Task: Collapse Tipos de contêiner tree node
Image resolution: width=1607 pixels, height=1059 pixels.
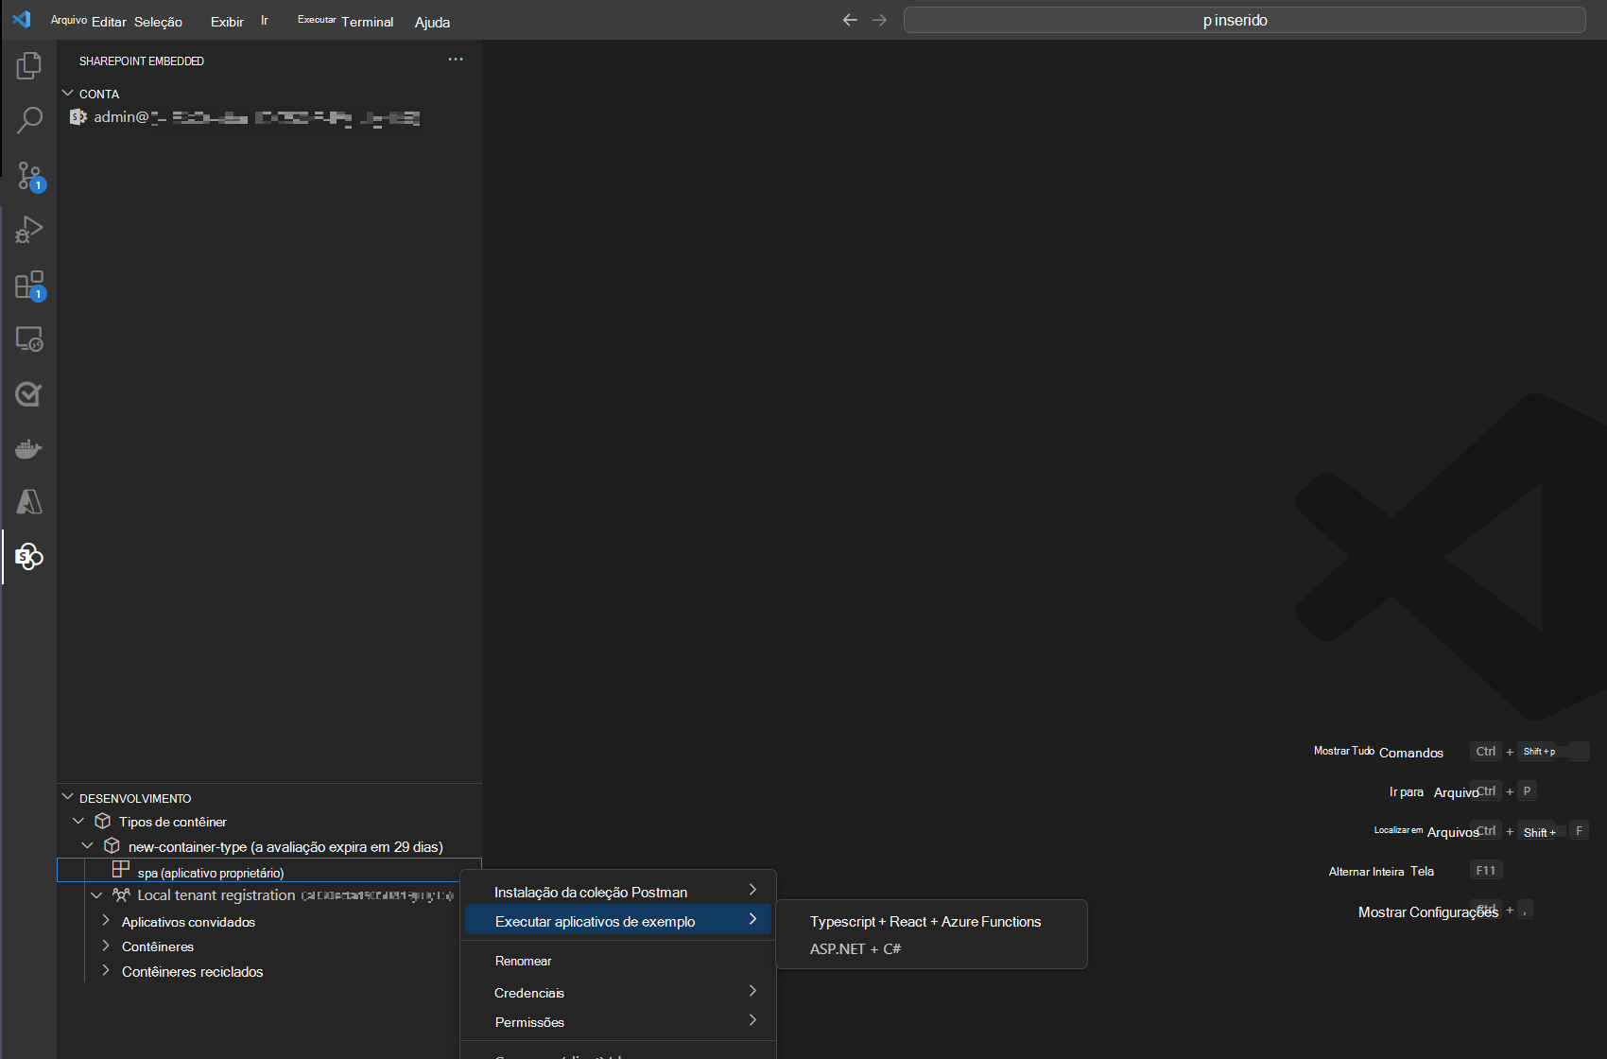Action: [x=79, y=821]
